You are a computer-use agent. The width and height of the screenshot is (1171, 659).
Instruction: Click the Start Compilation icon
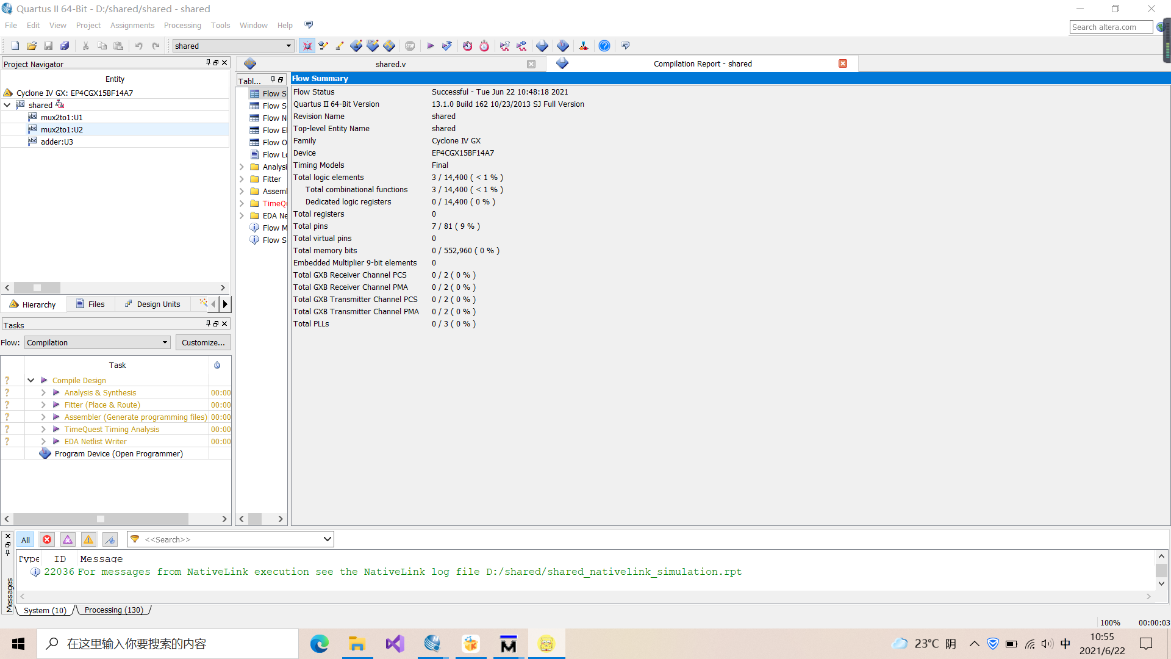click(430, 46)
